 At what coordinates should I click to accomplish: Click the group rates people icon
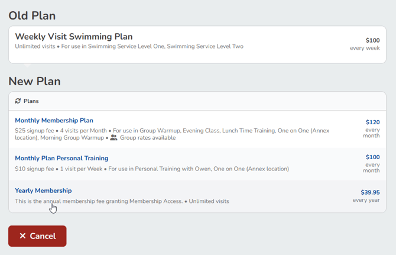click(x=114, y=138)
